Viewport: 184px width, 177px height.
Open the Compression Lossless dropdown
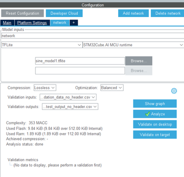tap(45, 88)
